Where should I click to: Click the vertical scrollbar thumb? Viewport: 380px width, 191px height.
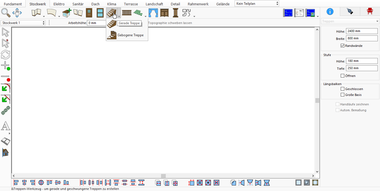pos(317,100)
